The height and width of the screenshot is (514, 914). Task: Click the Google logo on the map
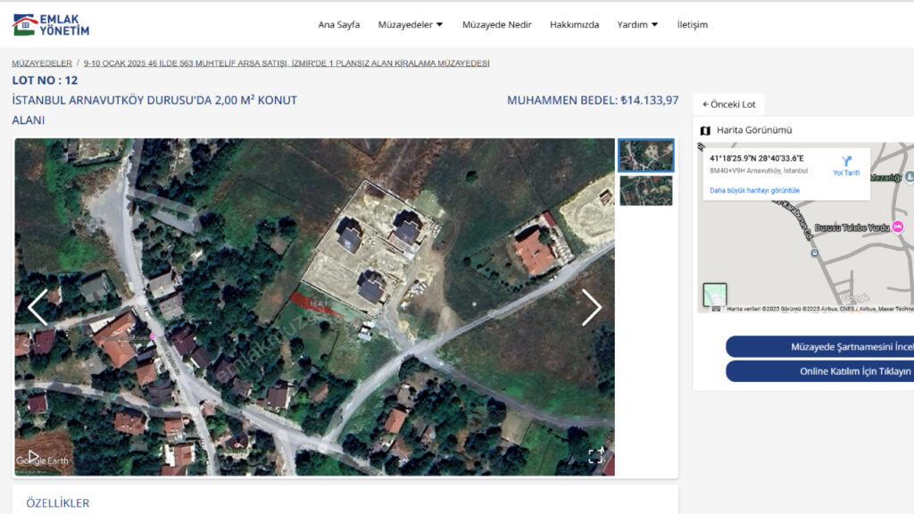click(855, 298)
